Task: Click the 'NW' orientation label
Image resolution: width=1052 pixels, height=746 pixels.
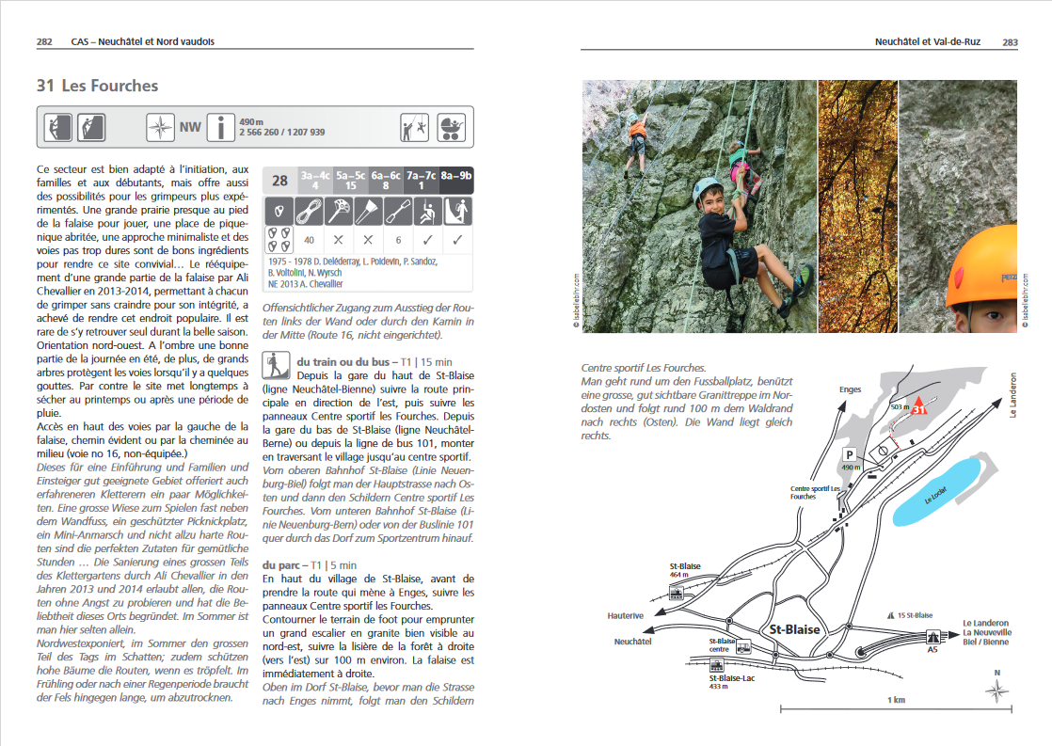Action: tap(190, 127)
